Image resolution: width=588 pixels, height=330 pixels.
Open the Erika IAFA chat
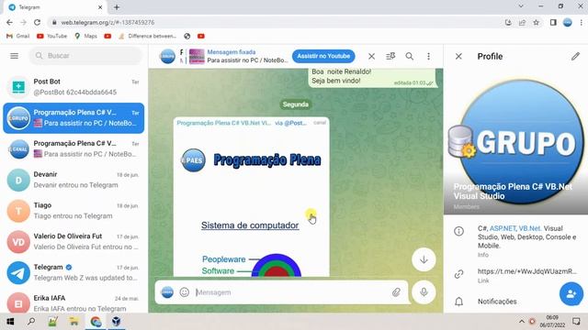point(73,302)
